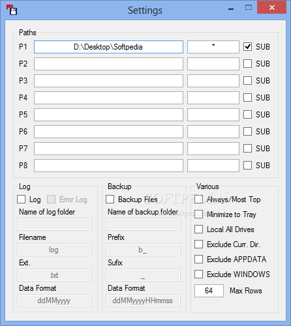Screen dimensions: 291x326
Task: Click the backup Prefix field showing b_
Action: (x=143, y=250)
